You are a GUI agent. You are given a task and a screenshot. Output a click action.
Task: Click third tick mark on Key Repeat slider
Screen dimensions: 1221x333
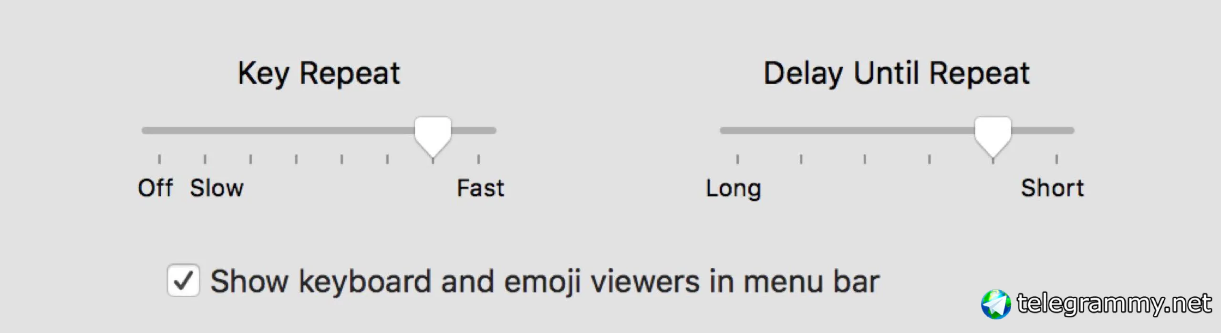tap(251, 159)
